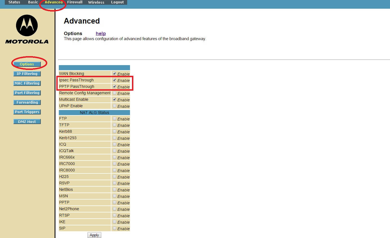
Task: Click the help link
Action: (x=101, y=33)
